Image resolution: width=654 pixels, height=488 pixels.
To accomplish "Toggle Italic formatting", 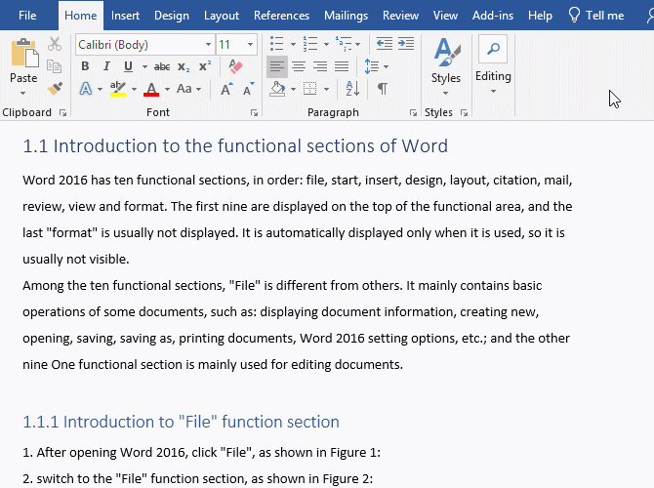I will click(x=105, y=66).
